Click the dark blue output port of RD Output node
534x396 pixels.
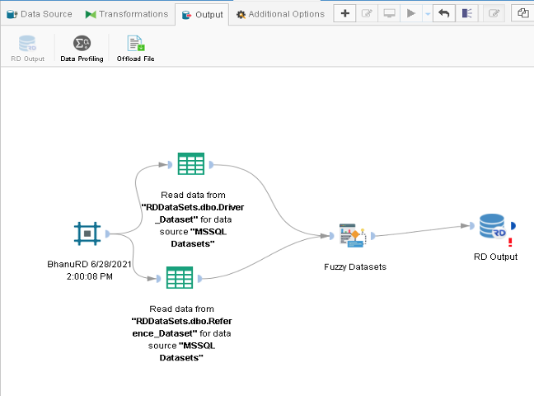point(513,225)
